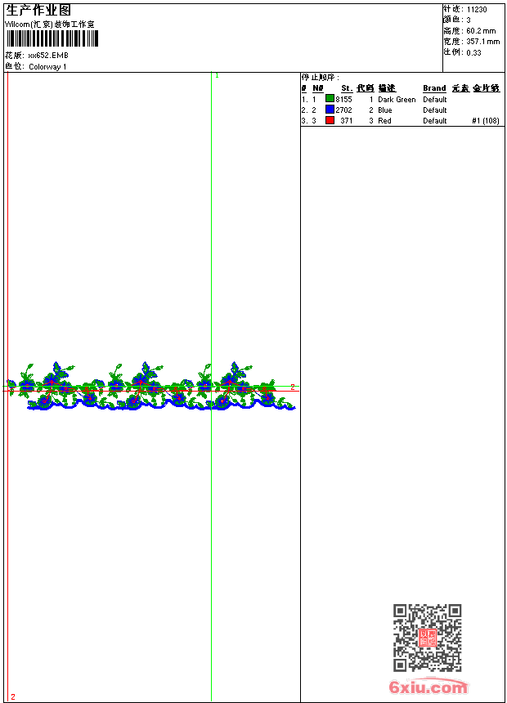Image resolution: width=507 pixels, height=703 pixels.
Task: Click the 'Colorway 1' text
Action: [x=47, y=67]
